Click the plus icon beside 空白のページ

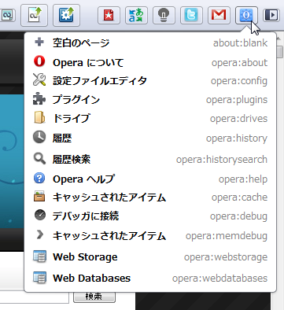click(x=39, y=42)
